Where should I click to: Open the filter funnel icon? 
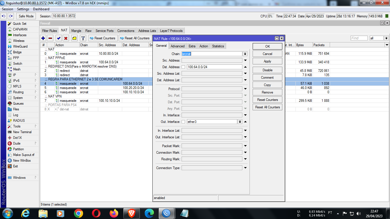click(x=83, y=38)
